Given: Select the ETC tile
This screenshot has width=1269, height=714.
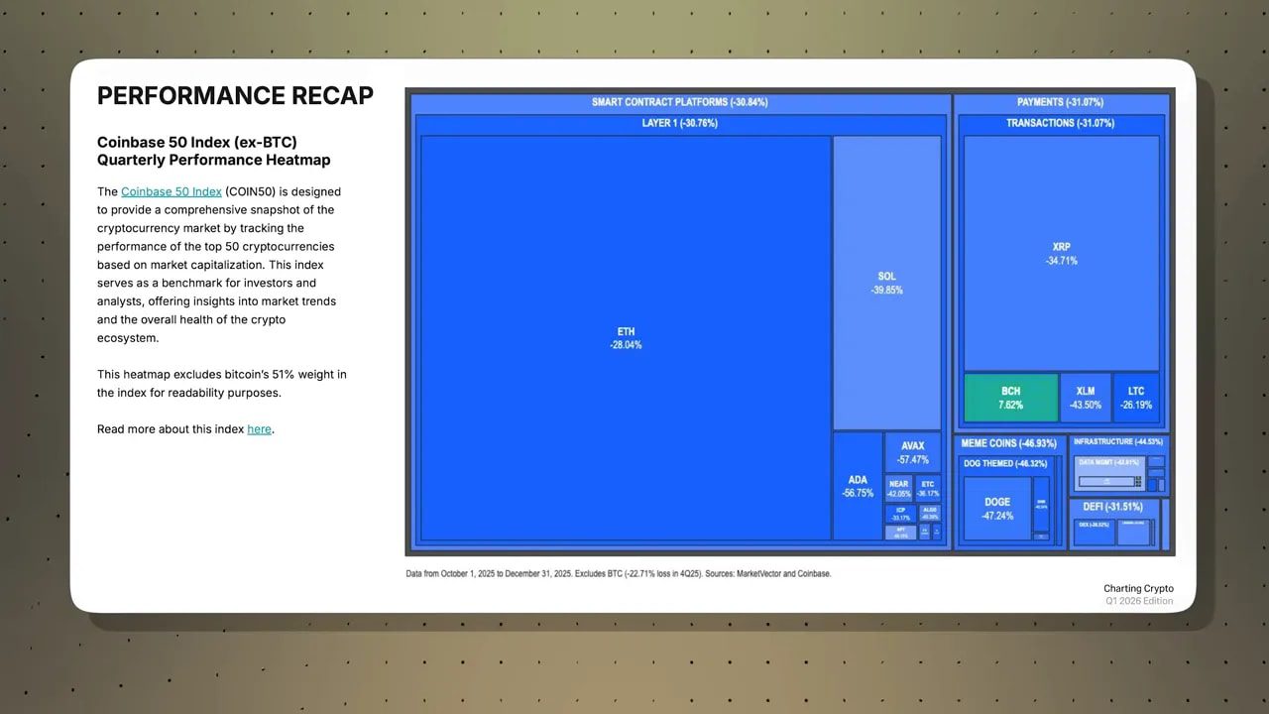Looking at the screenshot, I should click(928, 487).
